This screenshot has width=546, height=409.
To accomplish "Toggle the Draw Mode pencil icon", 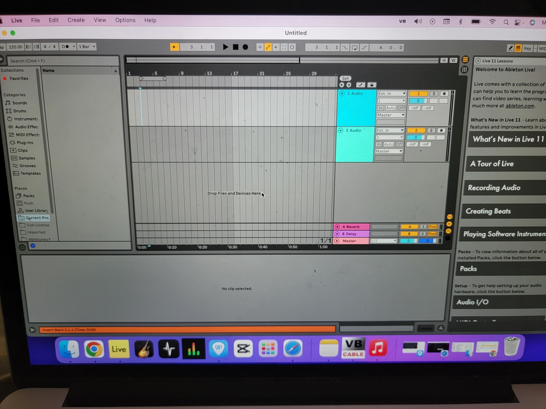I will (x=510, y=48).
